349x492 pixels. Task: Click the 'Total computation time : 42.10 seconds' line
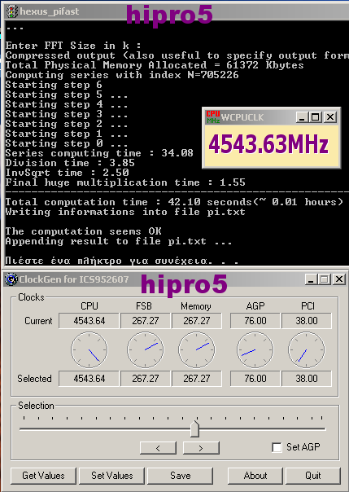coord(174,202)
